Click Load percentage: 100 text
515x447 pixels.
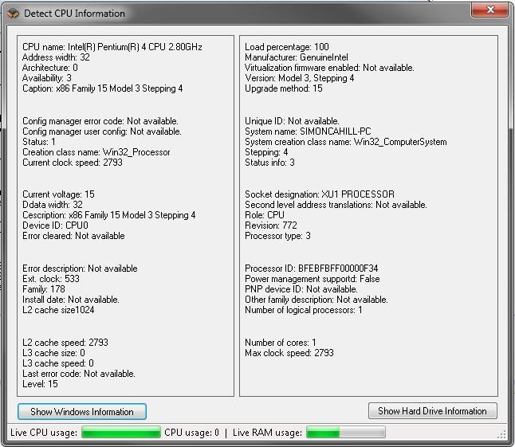coord(287,47)
